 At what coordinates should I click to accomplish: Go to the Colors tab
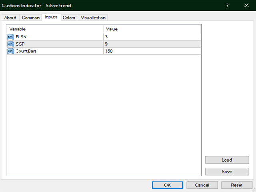click(69, 18)
